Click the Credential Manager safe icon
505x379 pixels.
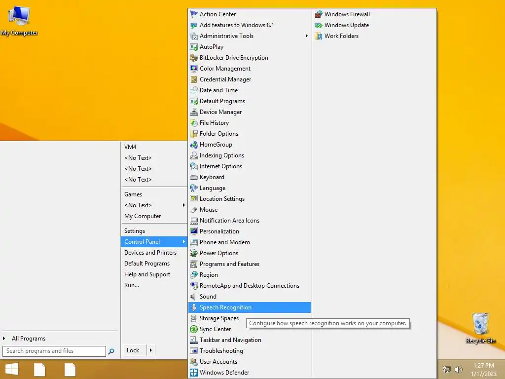pyautogui.click(x=193, y=79)
